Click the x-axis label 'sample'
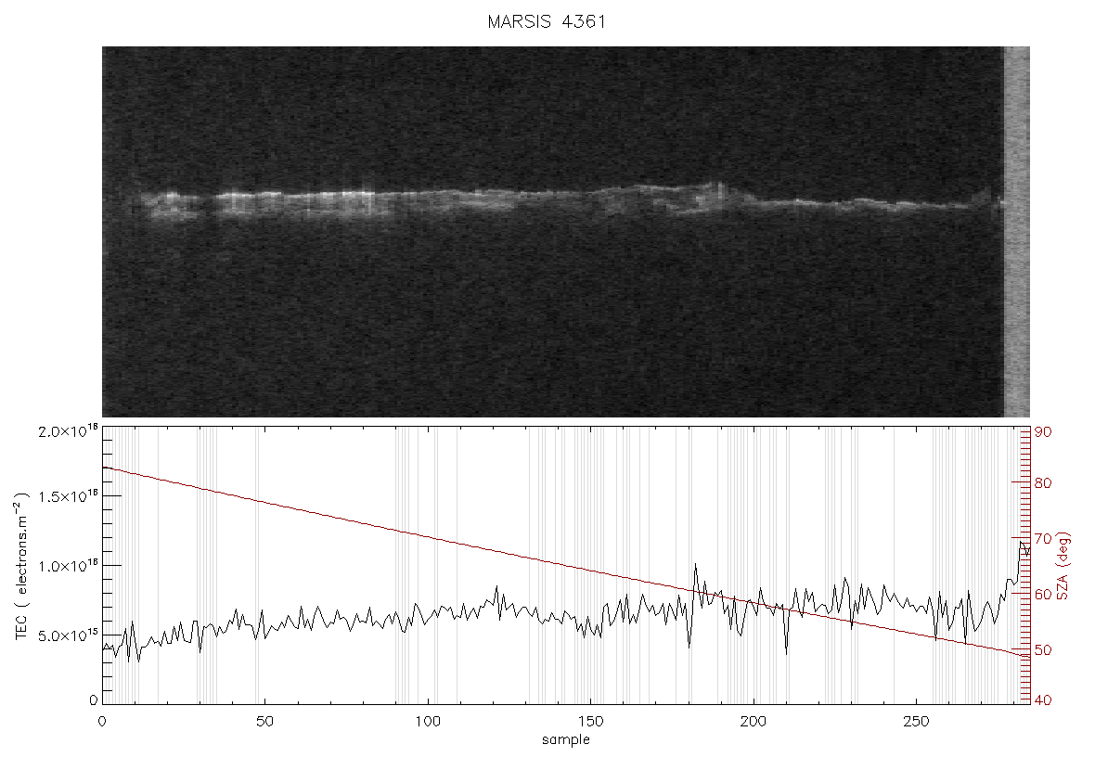This screenshot has height=770, width=1095. 566,739
